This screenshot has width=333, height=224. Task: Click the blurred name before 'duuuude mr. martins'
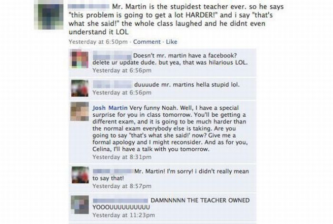(112, 84)
